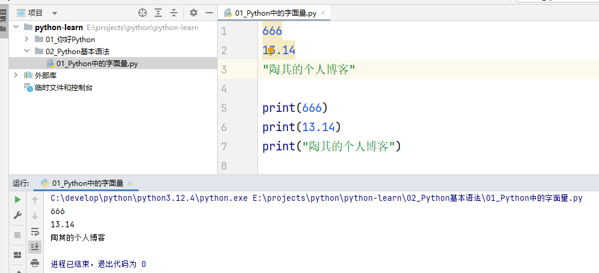Rerun the script with green play button

pyautogui.click(x=17, y=200)
